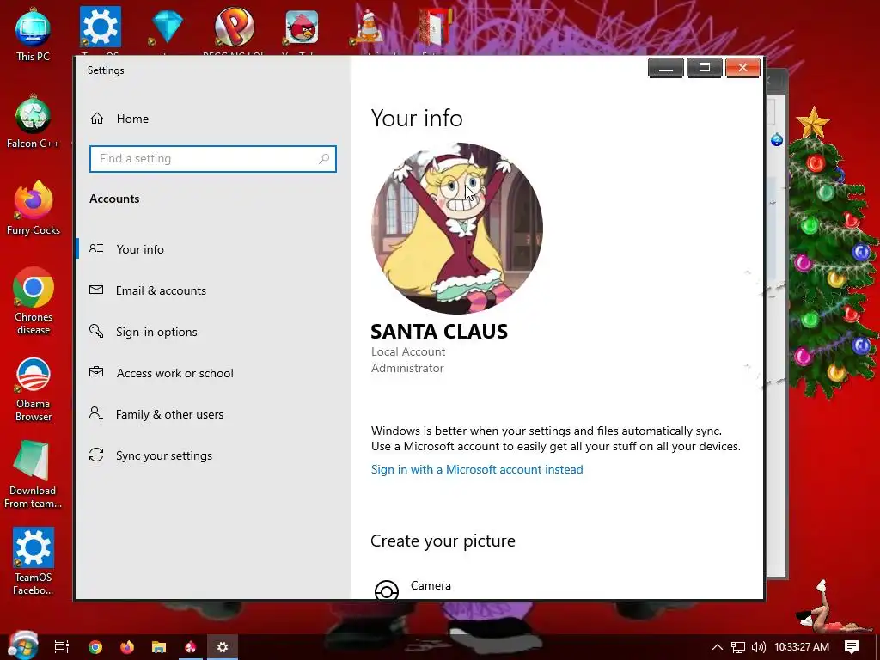The width and height of the screenshot is (880, 660).
Task: Open Family & other users
Action: click(x=169, y=414)
